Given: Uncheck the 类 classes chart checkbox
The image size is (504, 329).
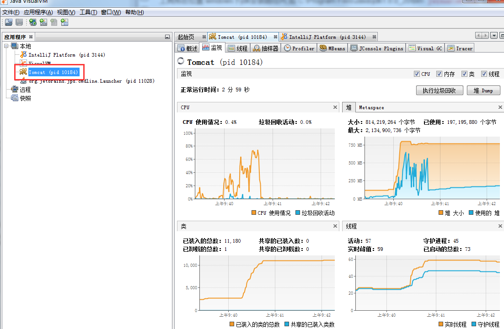Looking at the screenshot, I should pyautogui.click(x=464, y=74).
